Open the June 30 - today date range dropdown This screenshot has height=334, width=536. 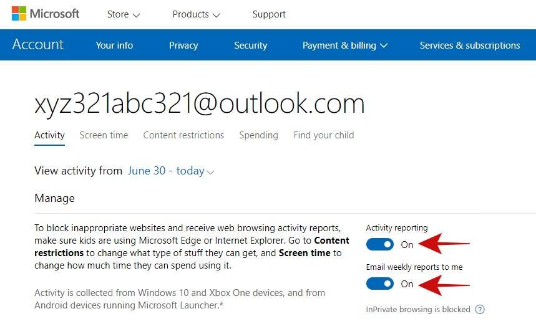tap(170, 171)
